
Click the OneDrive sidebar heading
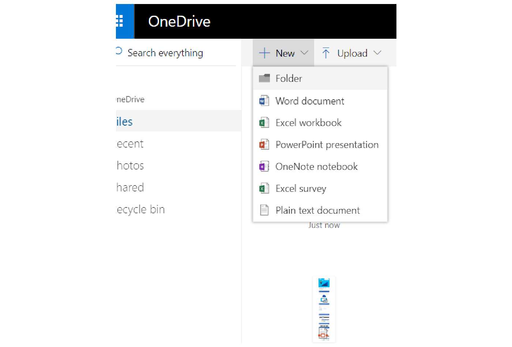pyautogui.click(x=130, y=99)
